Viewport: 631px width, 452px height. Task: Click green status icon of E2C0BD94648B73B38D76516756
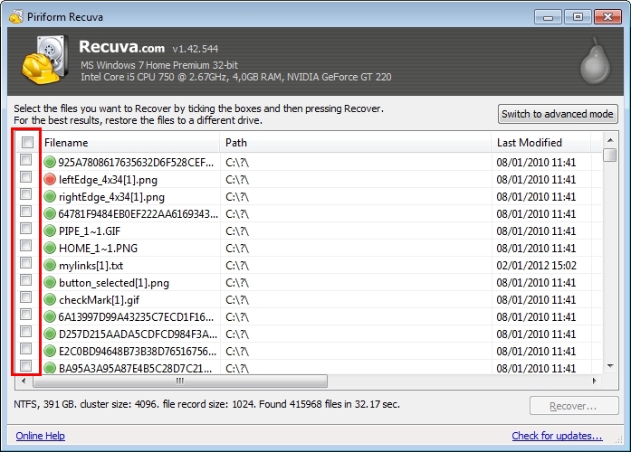[x=50, y=351]
